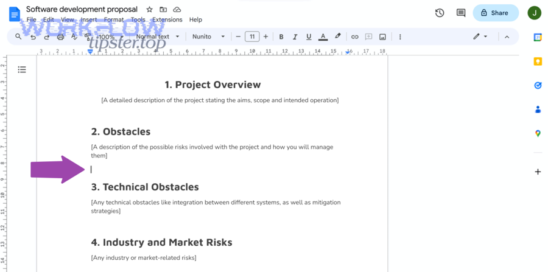548x272 pixels.
Task: Print the document
Action: [60, 37]
